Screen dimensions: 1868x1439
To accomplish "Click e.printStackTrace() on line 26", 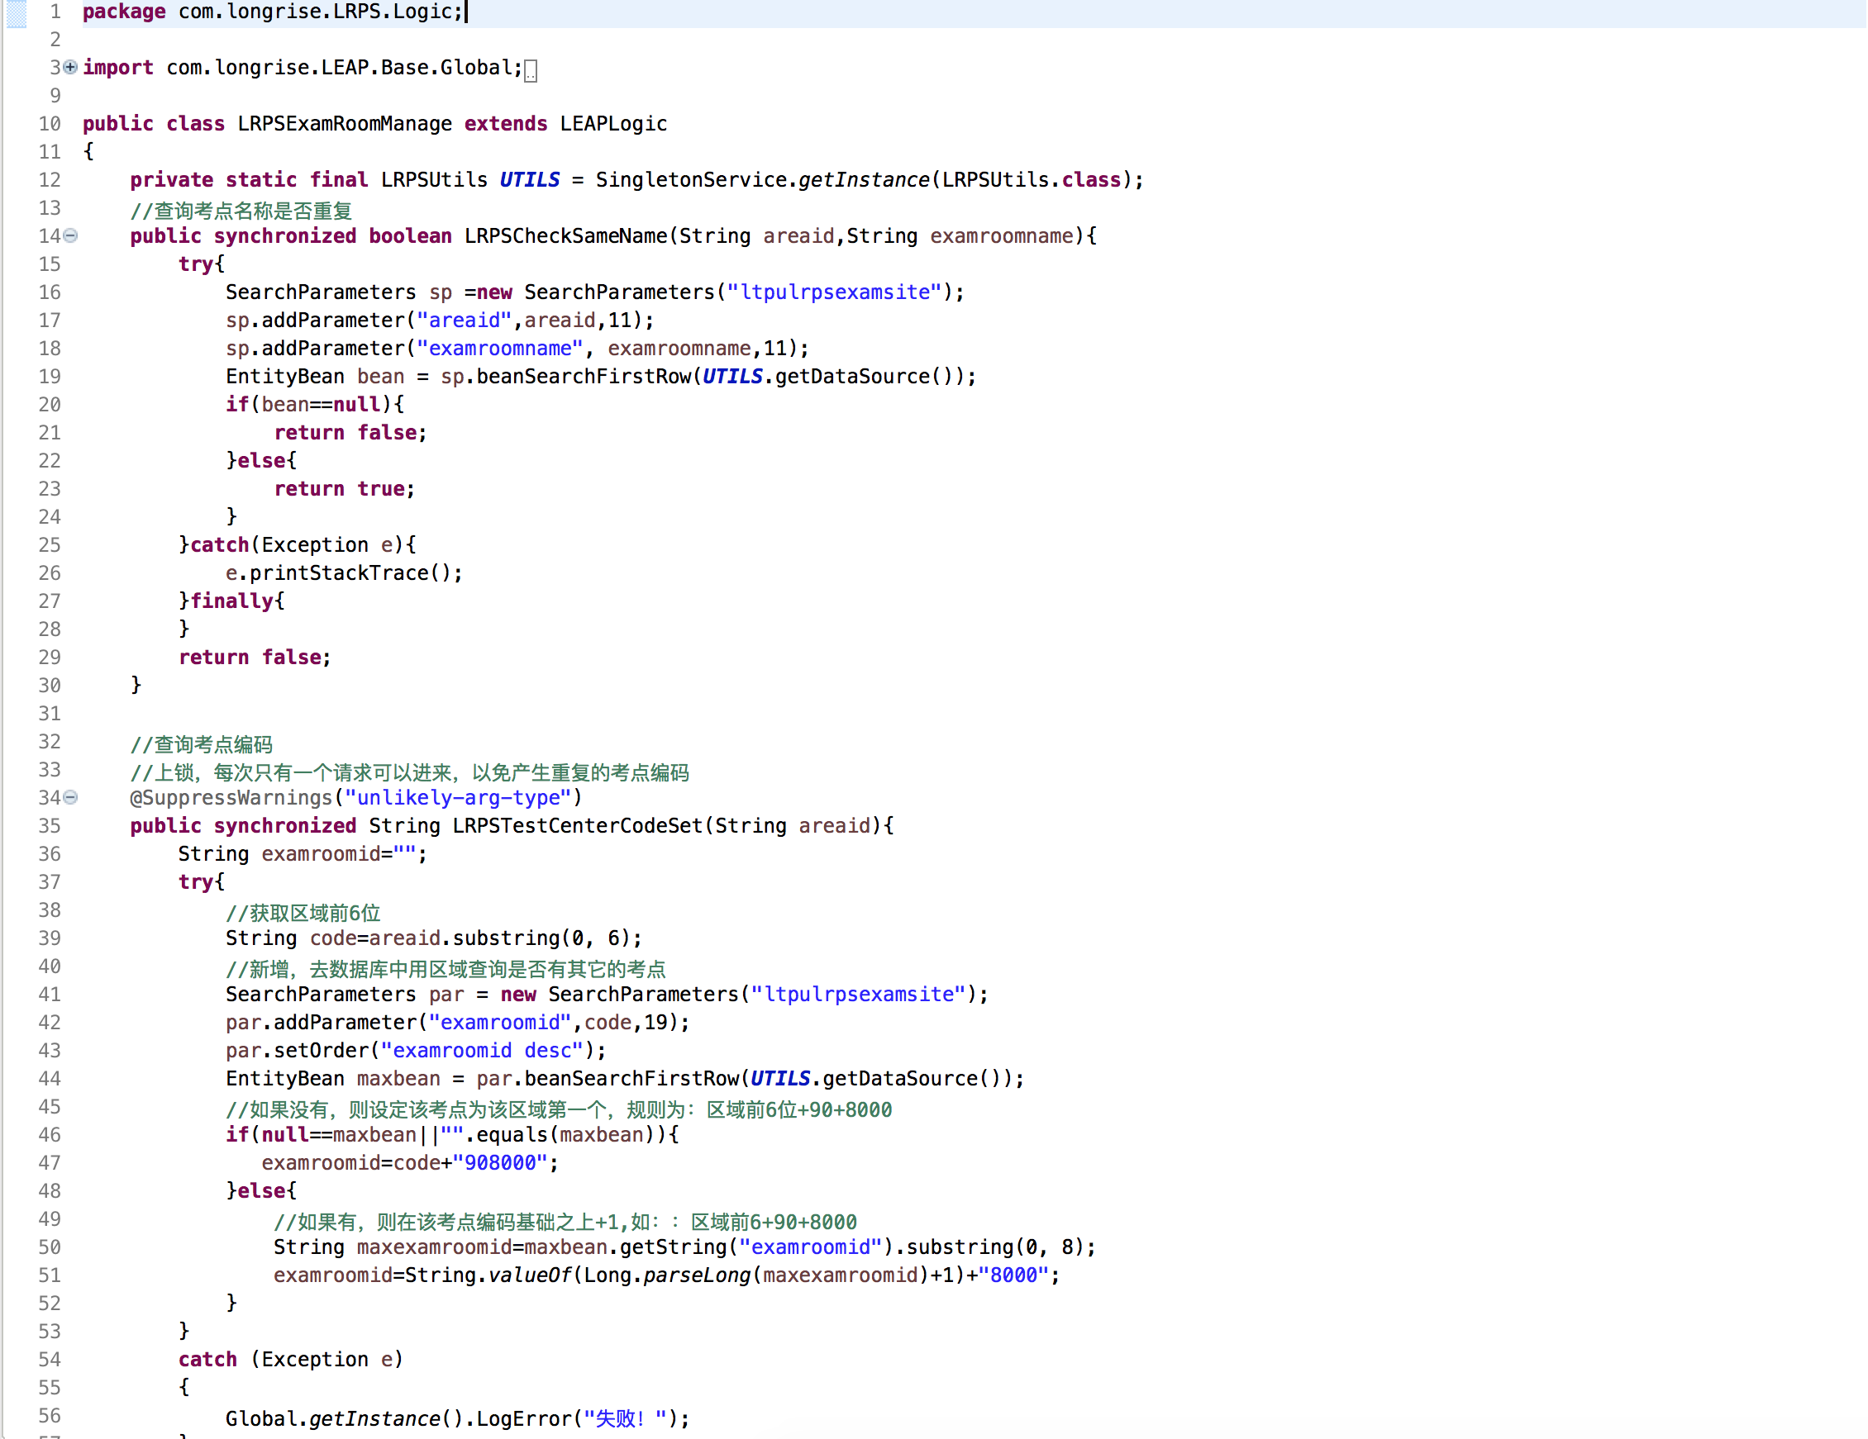I will [x=344, y=572].
